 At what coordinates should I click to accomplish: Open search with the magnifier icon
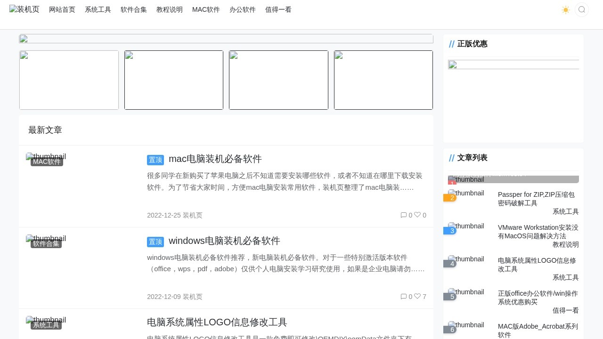tap(582, 10)
